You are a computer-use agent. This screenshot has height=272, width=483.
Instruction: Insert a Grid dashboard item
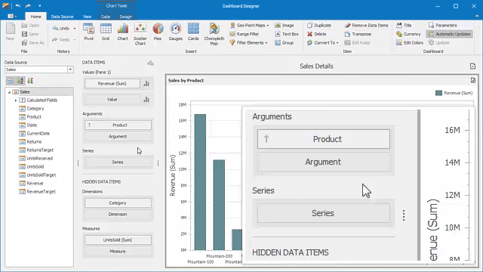106,32
